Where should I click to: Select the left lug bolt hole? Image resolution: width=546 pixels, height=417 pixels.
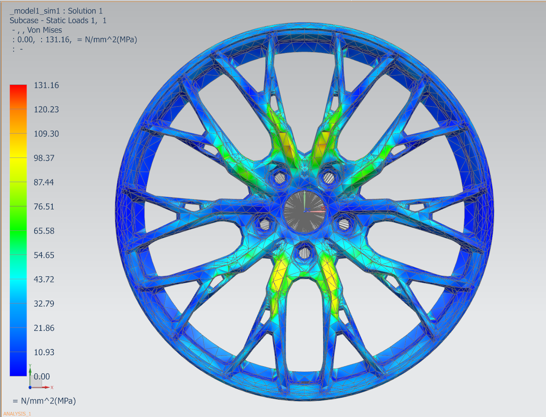click(x=265, y=224)
